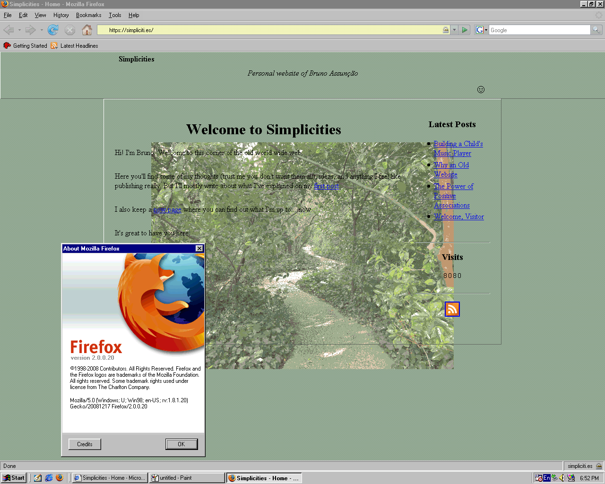Click the version 2.0.0.20 text
The image size is (605, 484).
coord(93,358)
